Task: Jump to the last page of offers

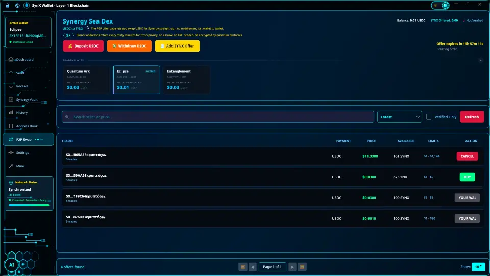Action: point(302,267)
